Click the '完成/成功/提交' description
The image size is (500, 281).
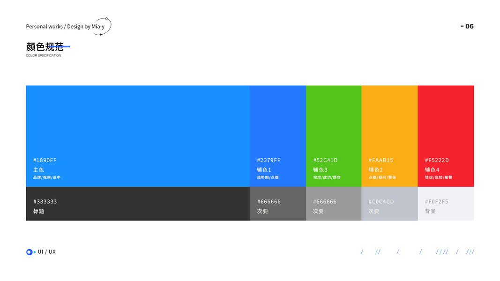[327, 177]
